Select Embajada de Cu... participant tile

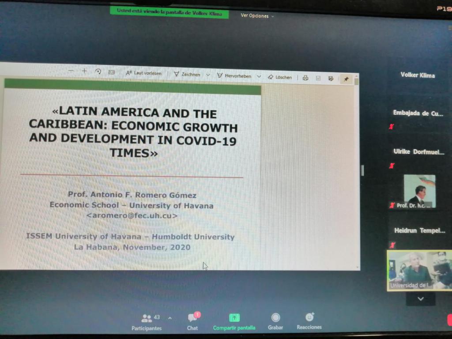point(418,113)
